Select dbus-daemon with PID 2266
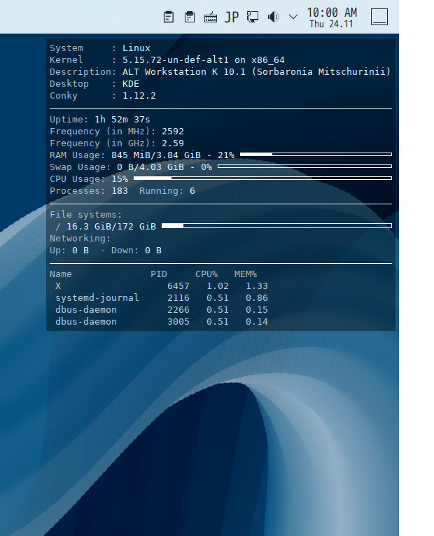The image size is (434, 536). click(86, 310)
